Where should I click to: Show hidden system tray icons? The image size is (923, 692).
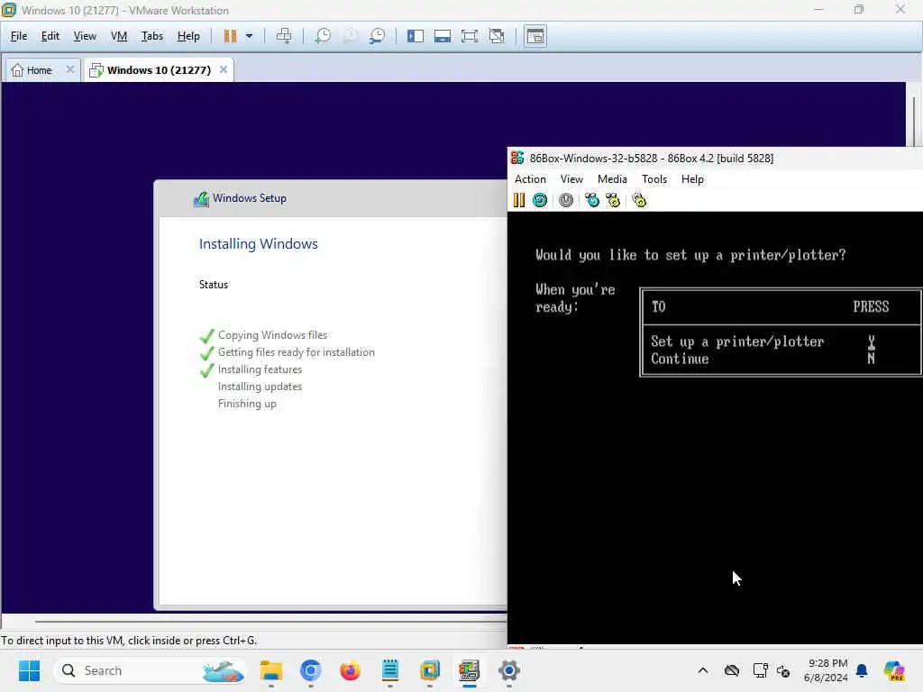703,670
